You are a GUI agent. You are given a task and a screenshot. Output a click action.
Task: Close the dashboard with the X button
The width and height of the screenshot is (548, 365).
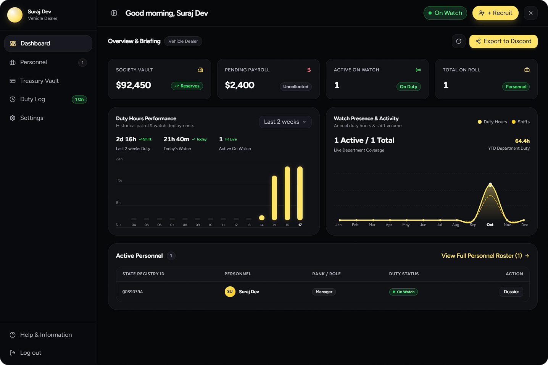point(531,13)
